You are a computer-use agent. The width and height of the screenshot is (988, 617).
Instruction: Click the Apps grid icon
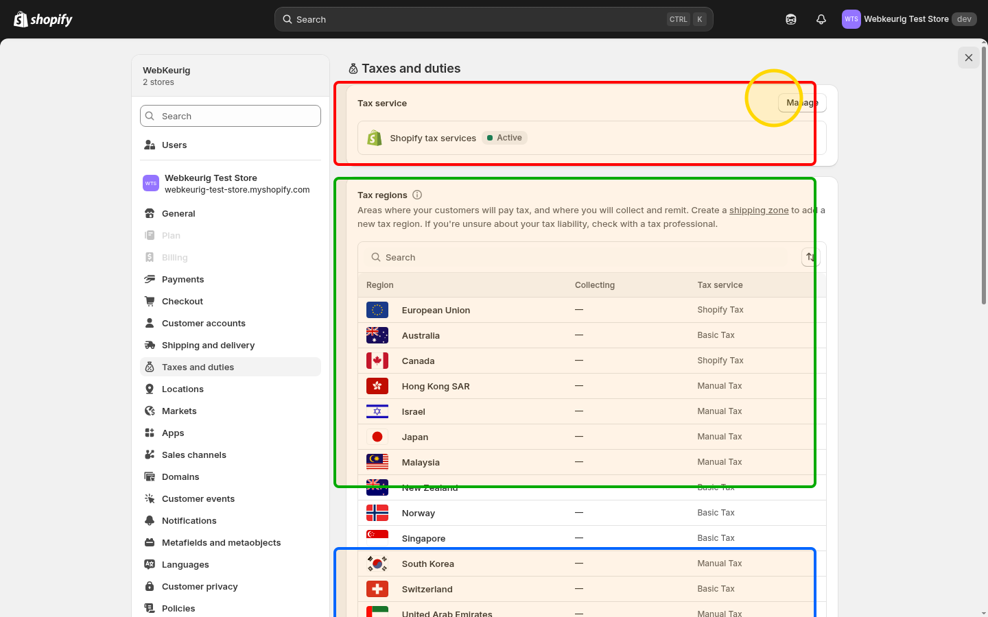150,433
